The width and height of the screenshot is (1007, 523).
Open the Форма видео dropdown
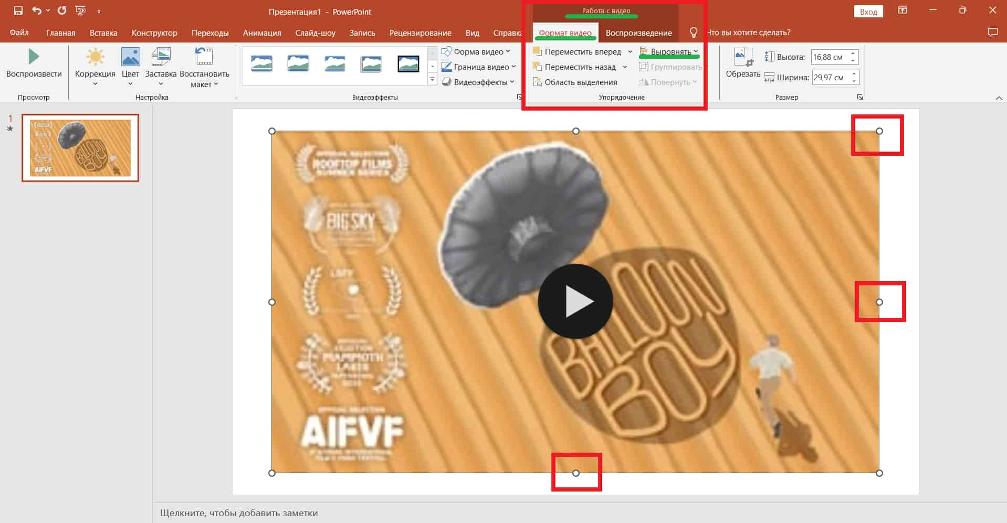(x=476, y=51)
